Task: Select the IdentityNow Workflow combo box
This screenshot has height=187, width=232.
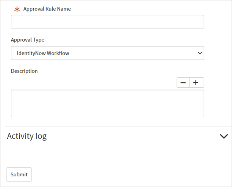Action: (x=108, y=53)
